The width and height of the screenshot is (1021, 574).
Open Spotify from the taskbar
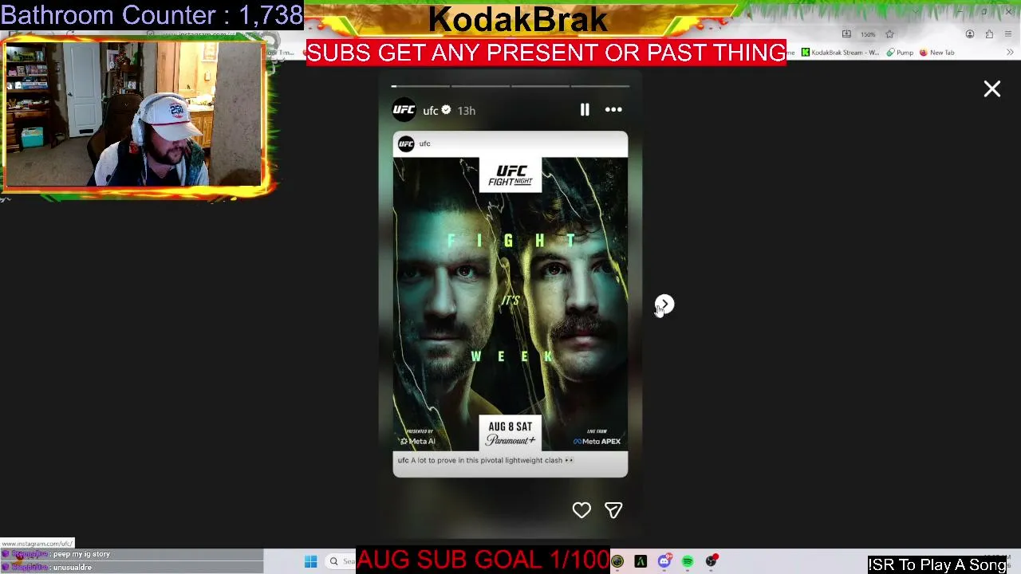pyautogui.click(x=687, y=562)
